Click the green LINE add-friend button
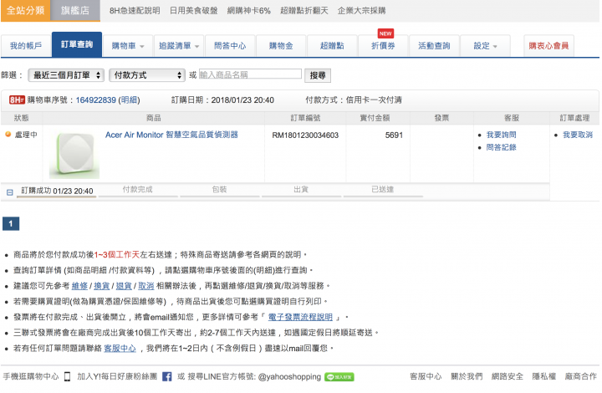This screenshot has height=393, width=602. [x=339, y=377]
